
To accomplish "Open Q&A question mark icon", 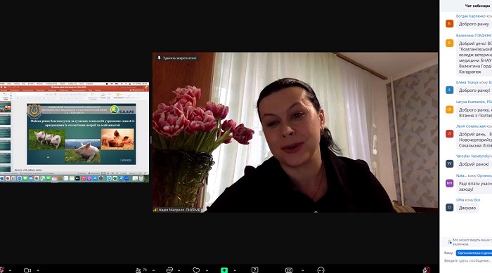I will tap(254, 270).
